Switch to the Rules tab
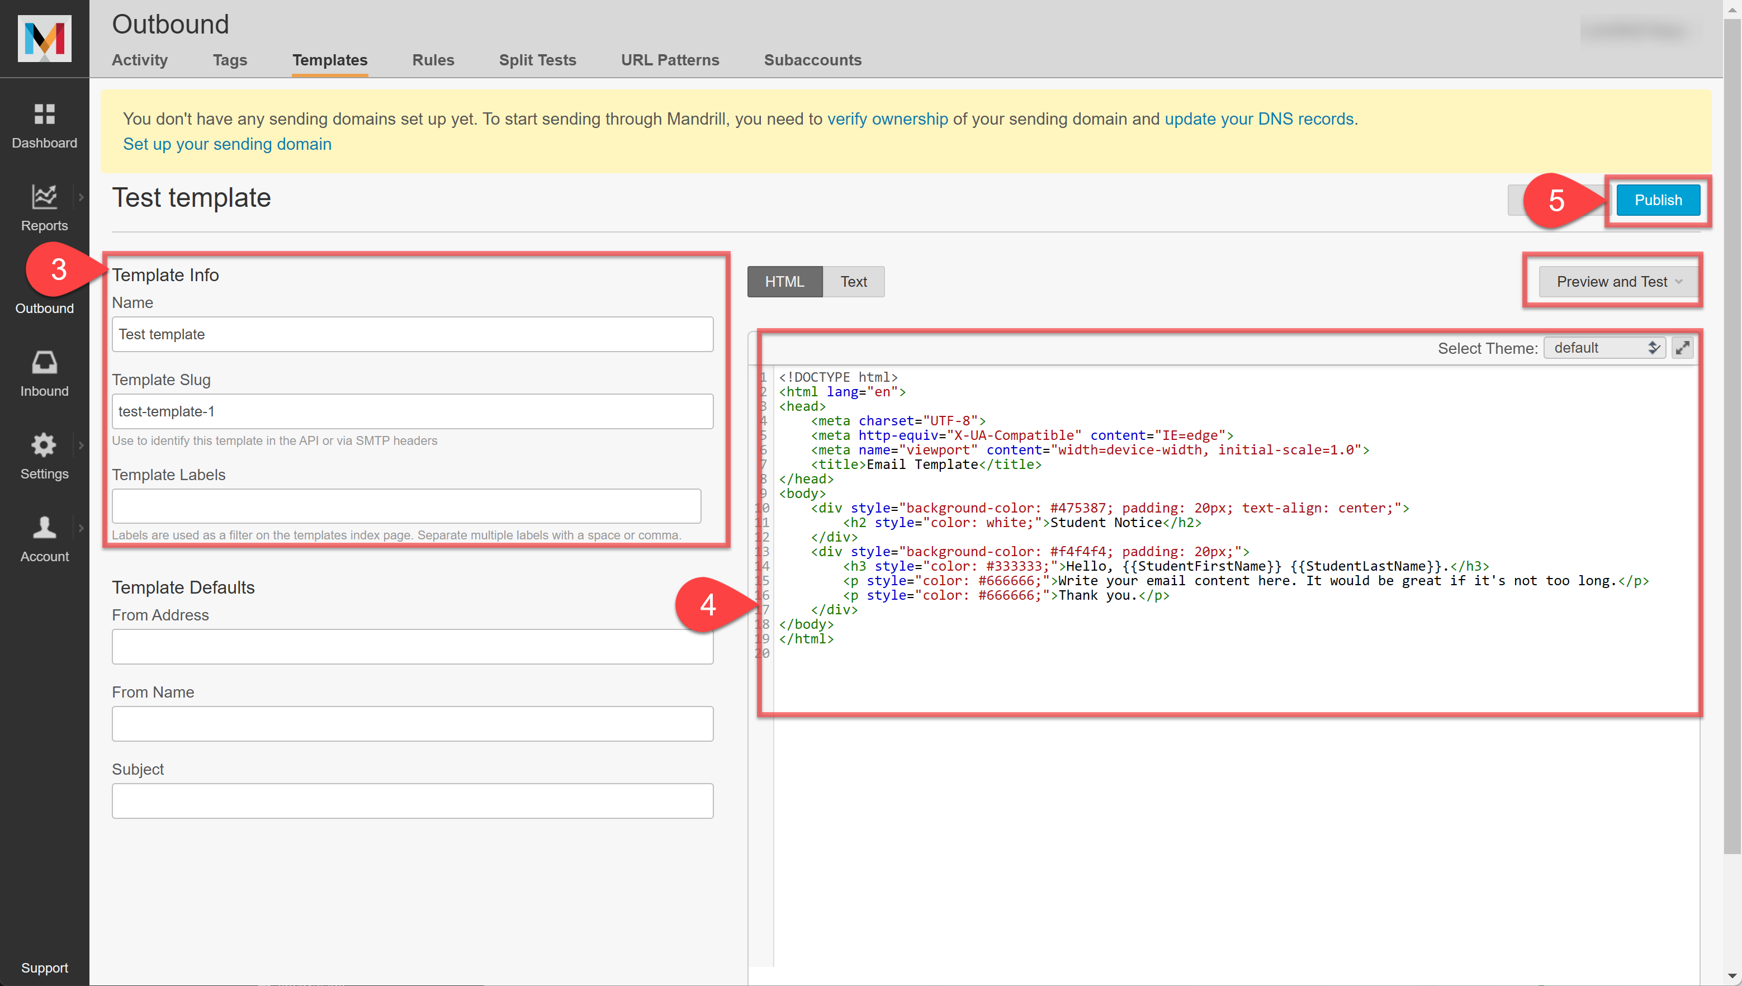The width and height of the screenshot is (1742, 986). tap(433, 60)
